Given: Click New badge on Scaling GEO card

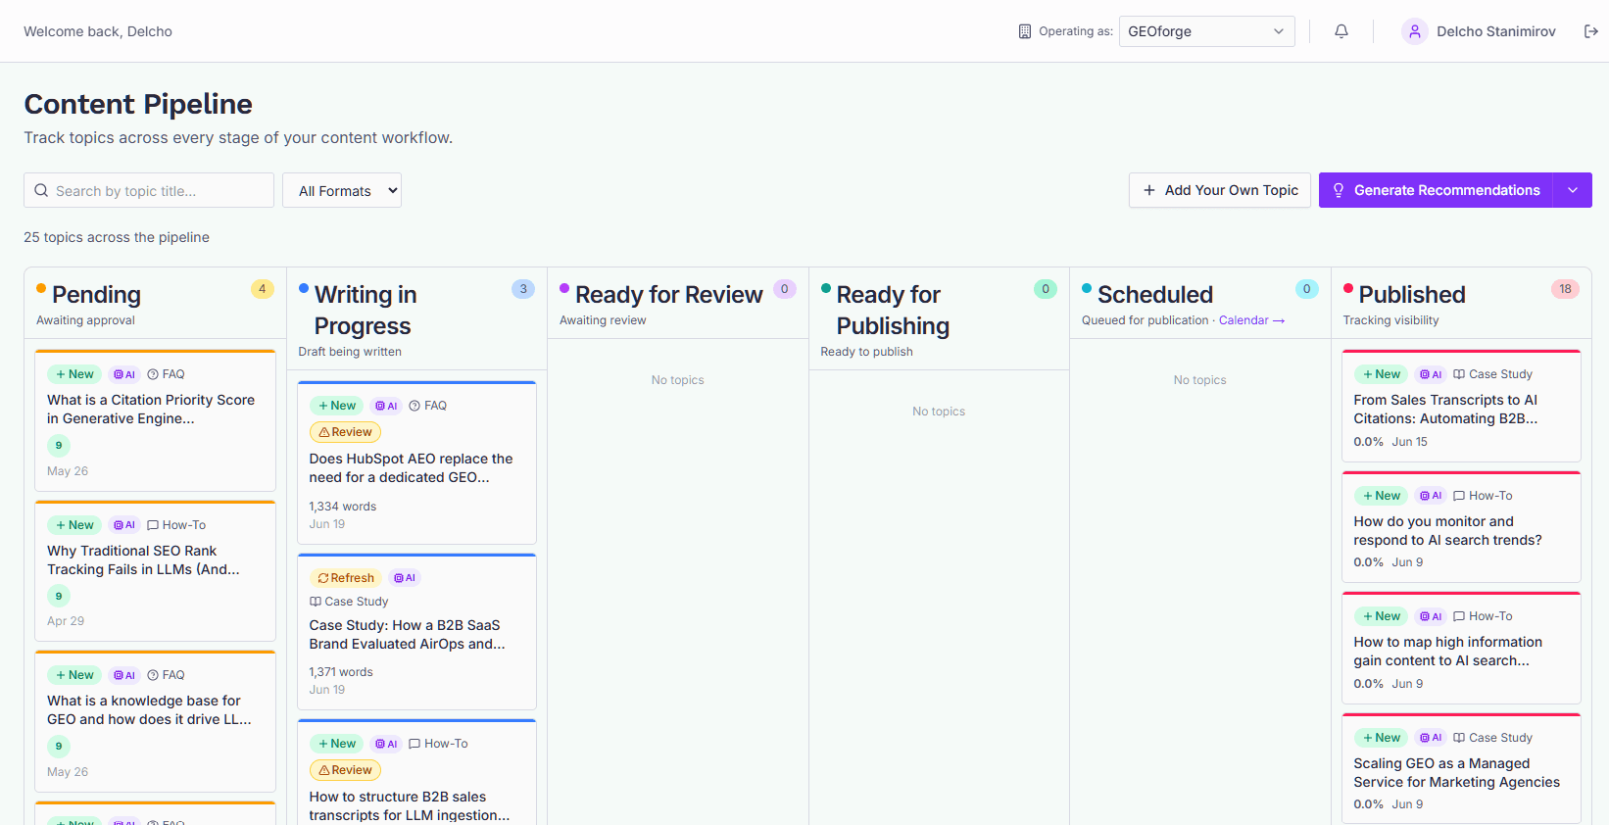Looking at the screenshot, I should point(1381,738).
